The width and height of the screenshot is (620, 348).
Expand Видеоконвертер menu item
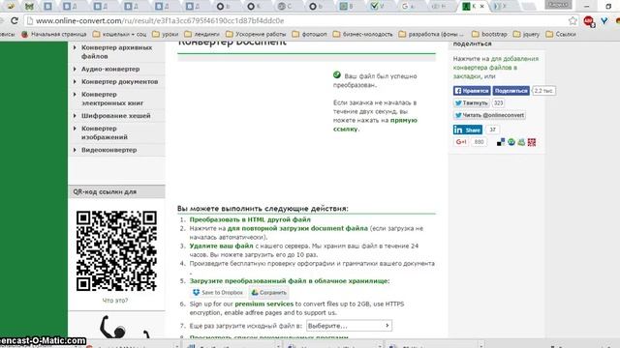(x=108, y=150)
